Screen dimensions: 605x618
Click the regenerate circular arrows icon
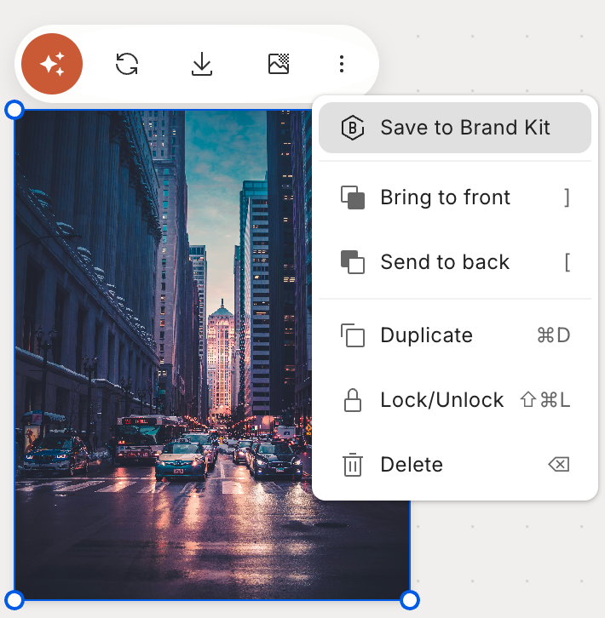(x=127, y=64)
